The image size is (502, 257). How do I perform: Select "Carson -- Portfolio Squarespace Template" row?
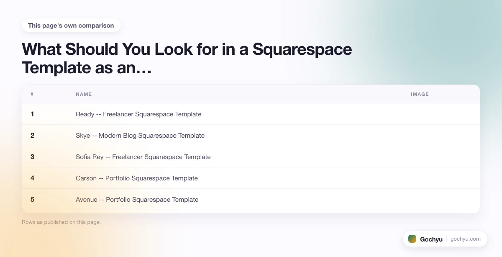251,178
